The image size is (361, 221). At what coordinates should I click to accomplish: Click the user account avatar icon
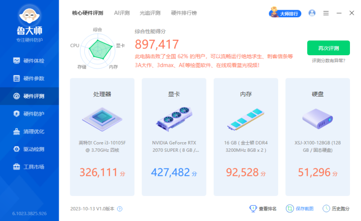click(x=312, y=13)
